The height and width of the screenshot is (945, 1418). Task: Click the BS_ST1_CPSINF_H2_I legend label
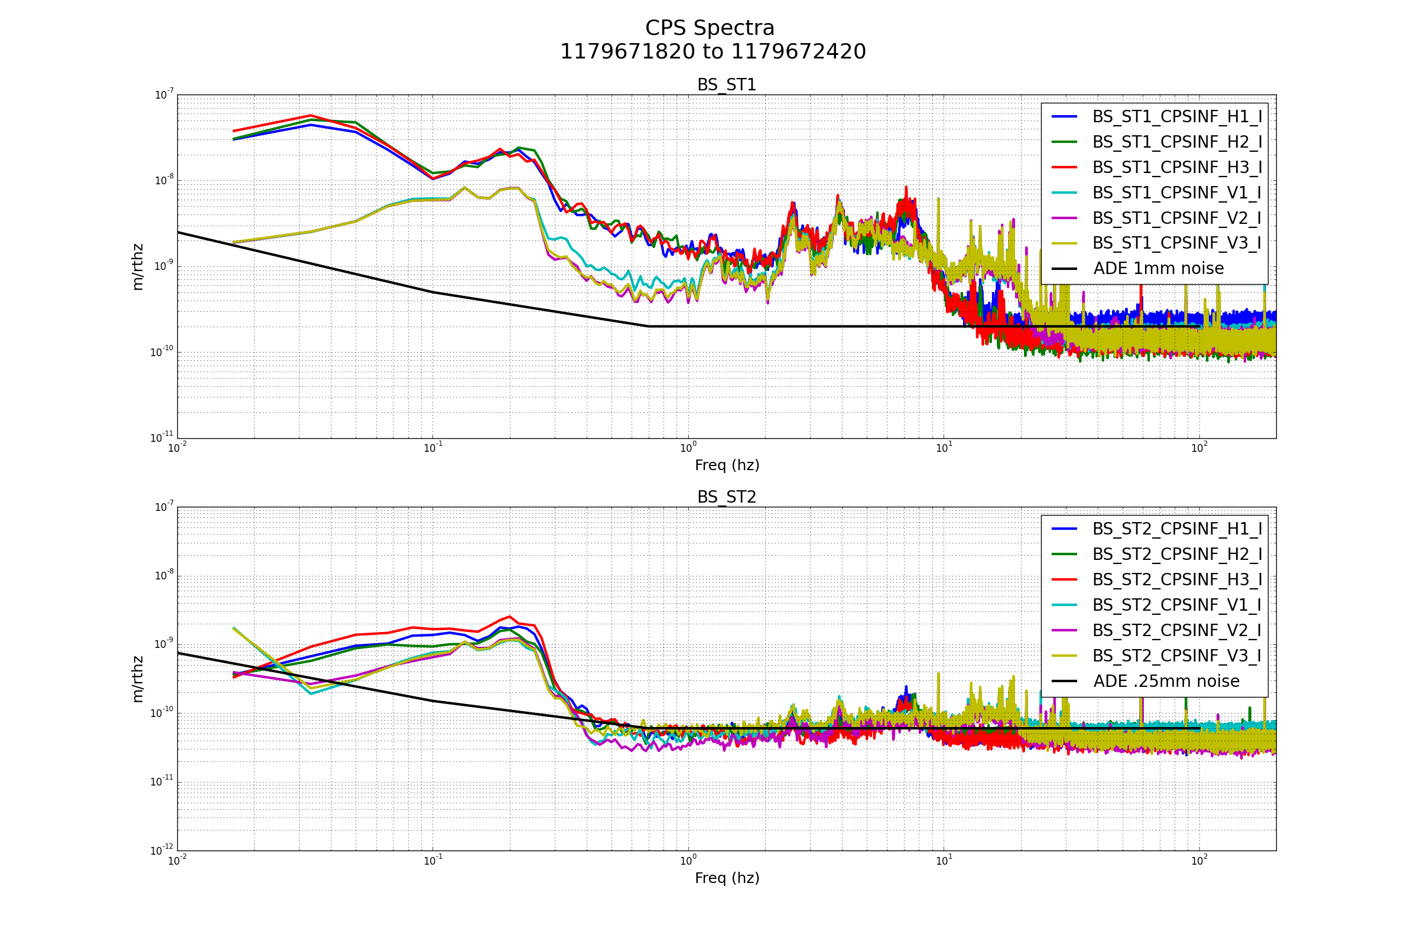click(1176, 142)
